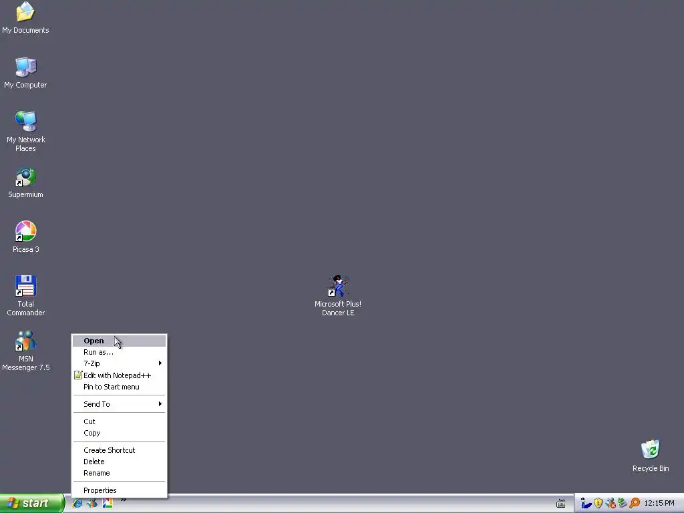Choose Create Shortcut in the context menu
Screen dimensions: 684x513
pyautogui.click(x=119, y=450)
